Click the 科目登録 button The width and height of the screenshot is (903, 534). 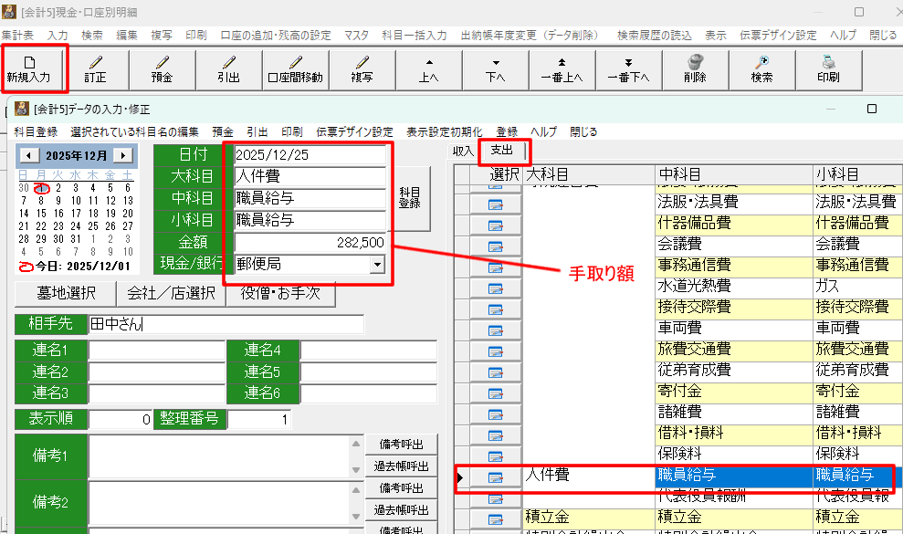[410, 198]
